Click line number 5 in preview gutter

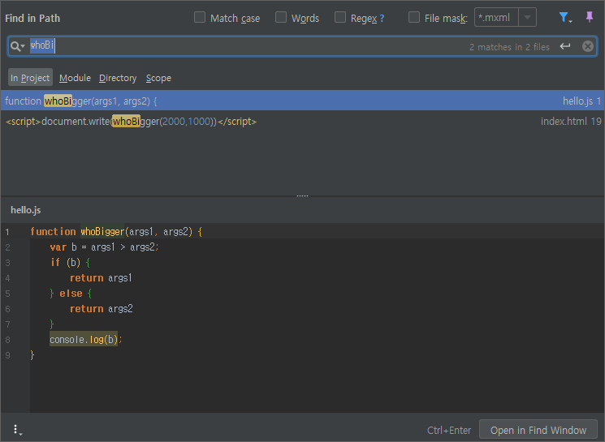(x=8, y=294)
